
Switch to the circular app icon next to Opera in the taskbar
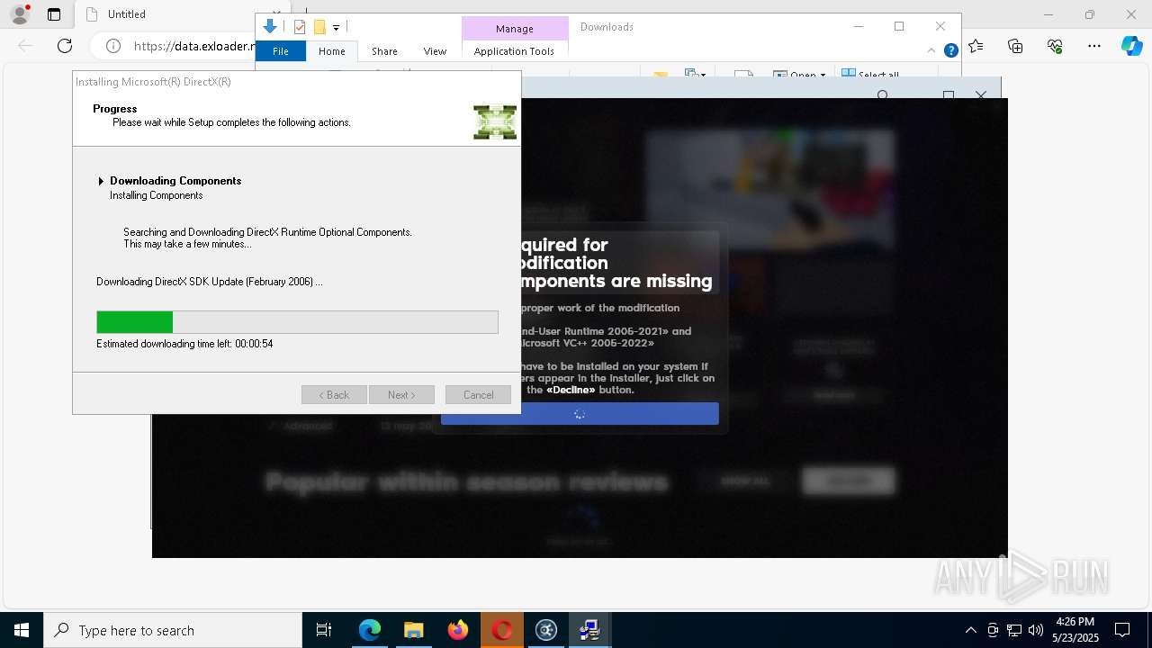(x=546, y=630)
